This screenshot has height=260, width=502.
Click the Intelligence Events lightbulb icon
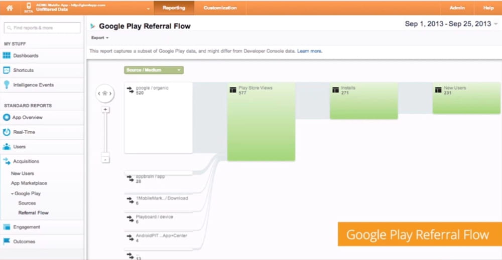click(7, 85)
